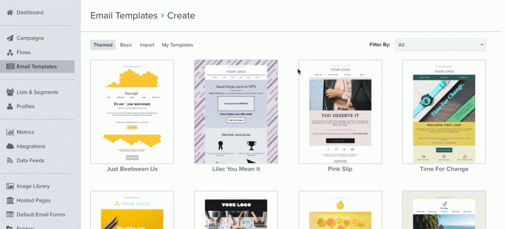Click the Profiles person icon
The image size is (505, 229).
pos(10,106)
